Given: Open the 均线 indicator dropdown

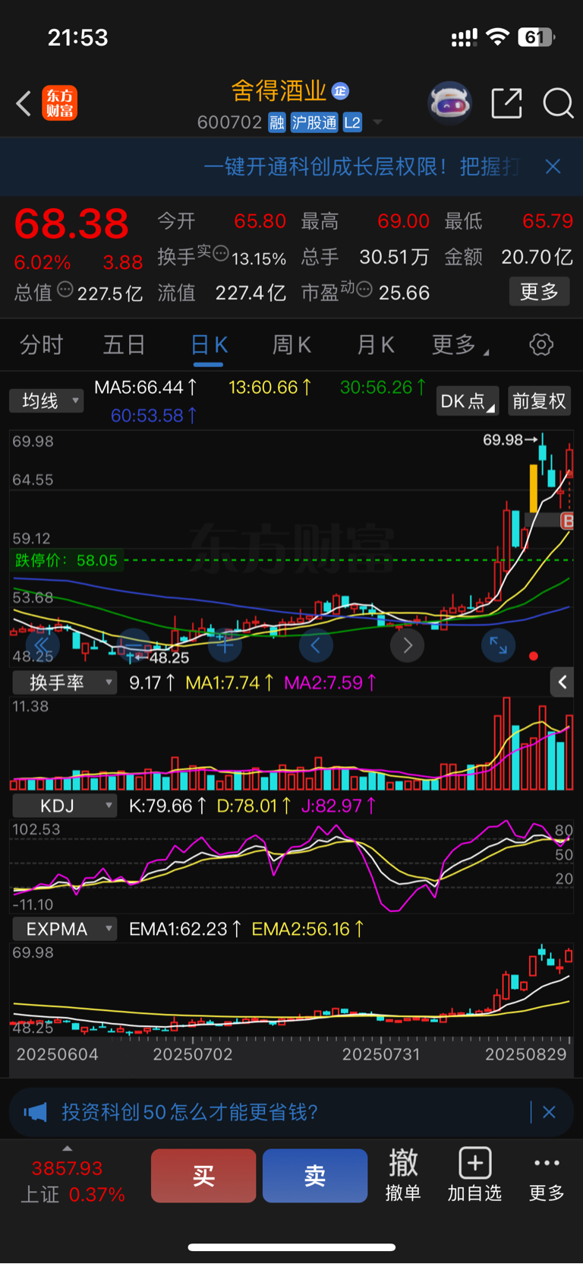Looking at the screenshot, I should coord(46,401).
